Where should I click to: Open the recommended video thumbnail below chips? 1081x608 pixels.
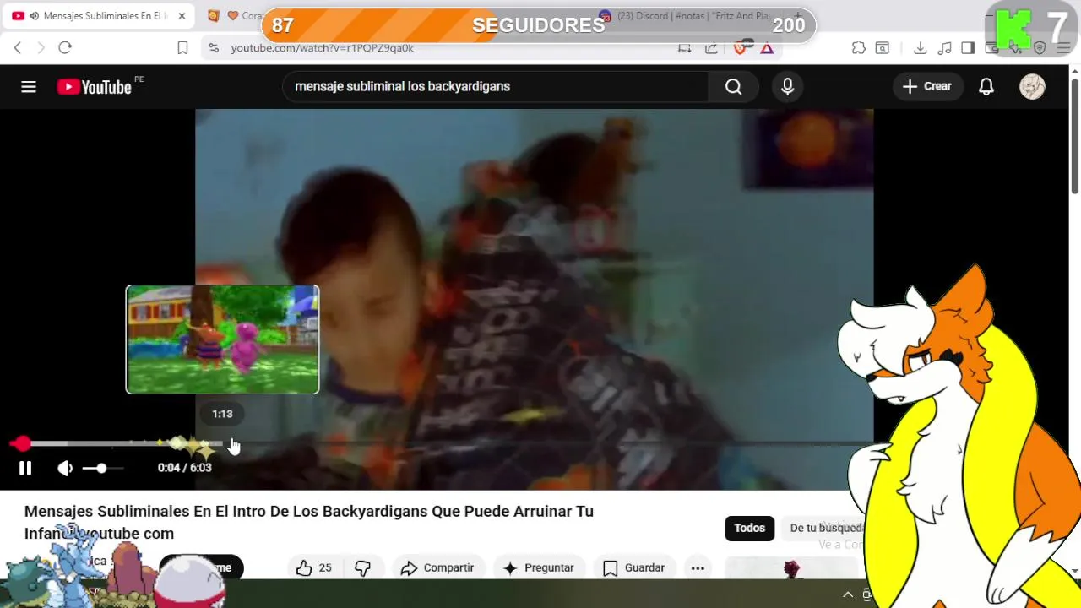pos(791,569)
